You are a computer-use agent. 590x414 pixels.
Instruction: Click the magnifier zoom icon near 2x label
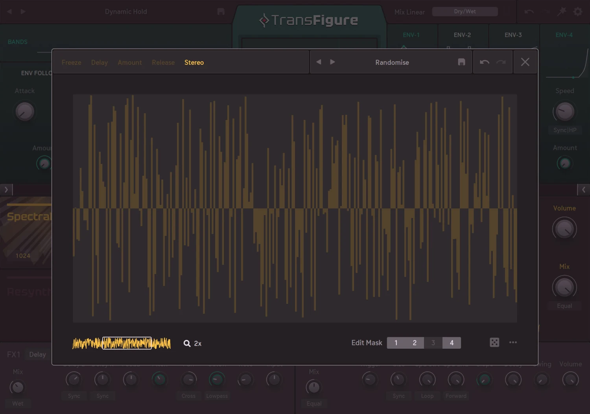pos(186,343)
